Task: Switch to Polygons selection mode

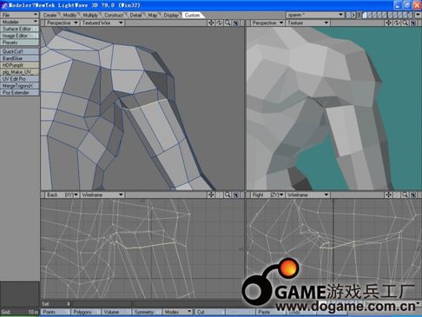Action: (x=86, y=312)
